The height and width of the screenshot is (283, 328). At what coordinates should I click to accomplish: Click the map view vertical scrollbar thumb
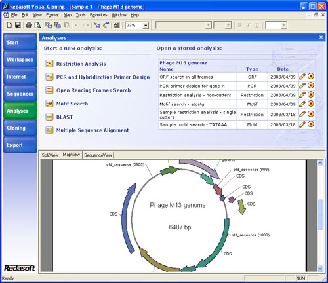tap(320, 214)
